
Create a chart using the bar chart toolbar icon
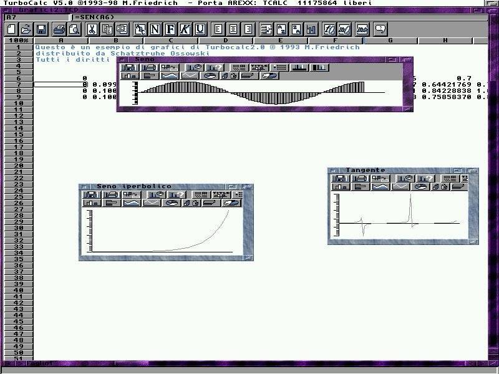[x=311, y=29]
